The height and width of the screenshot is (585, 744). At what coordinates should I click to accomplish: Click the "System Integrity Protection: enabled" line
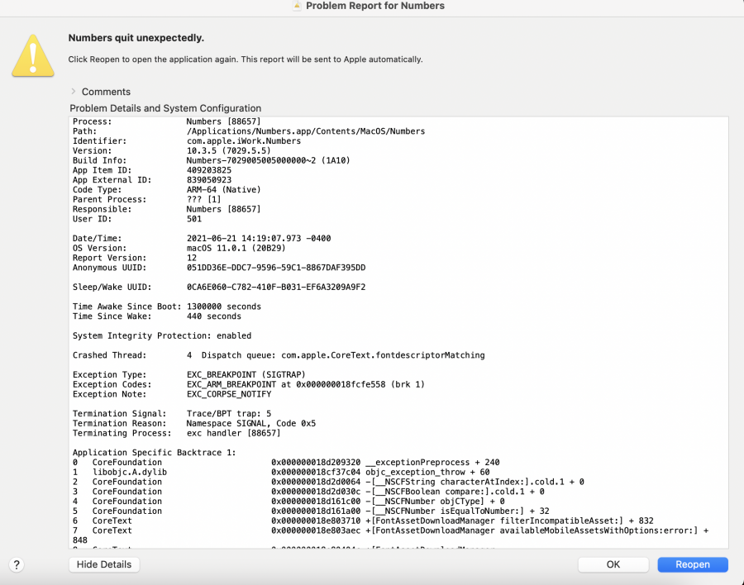click(x=162, y=335)
